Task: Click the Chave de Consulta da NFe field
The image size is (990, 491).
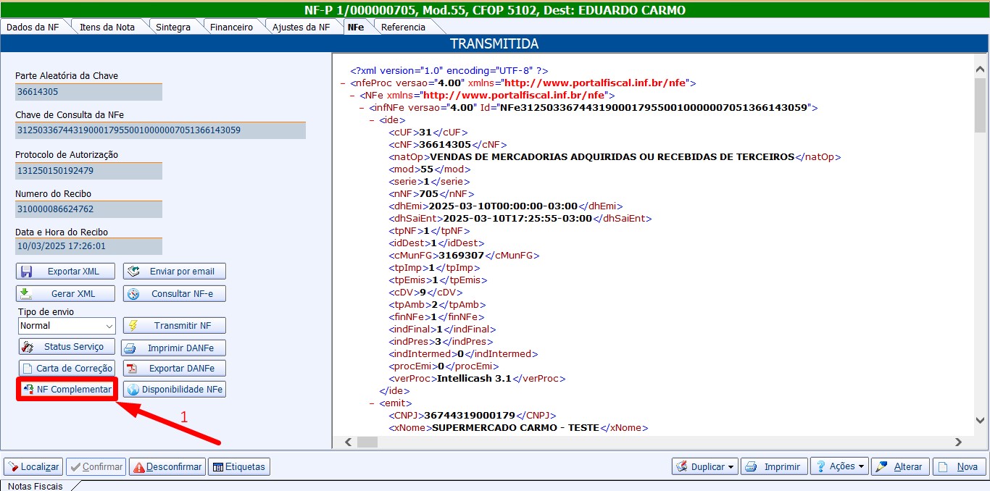Action: pyautogui.click(x=160, y=130)
